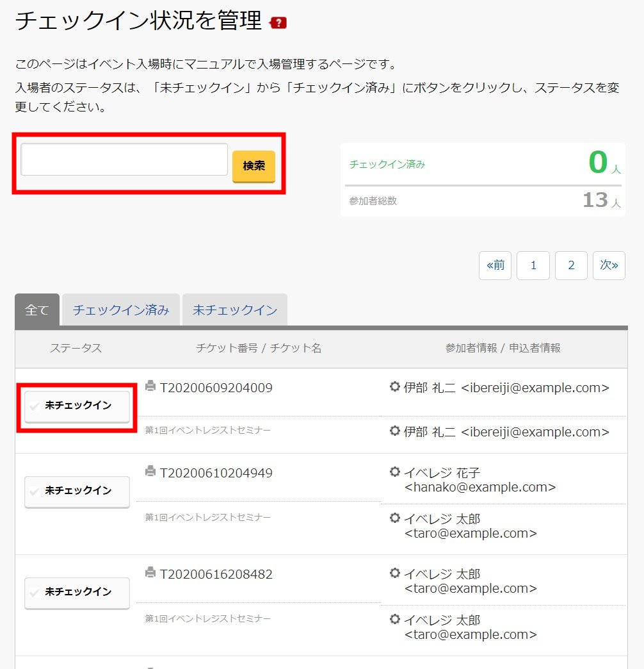Go to page 2 of the participant list
The height and width of the screenshot is (669, 644).
tap(571, 265)
